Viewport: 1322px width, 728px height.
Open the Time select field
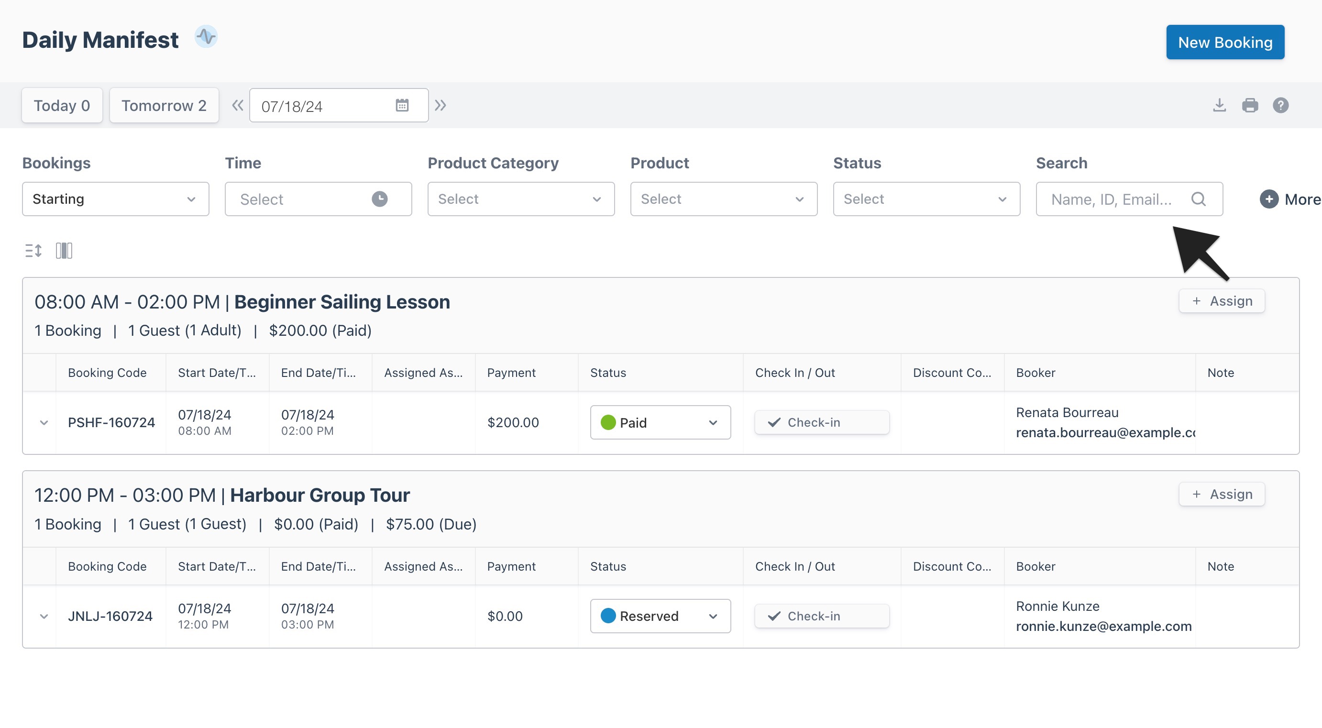(318, 199)
